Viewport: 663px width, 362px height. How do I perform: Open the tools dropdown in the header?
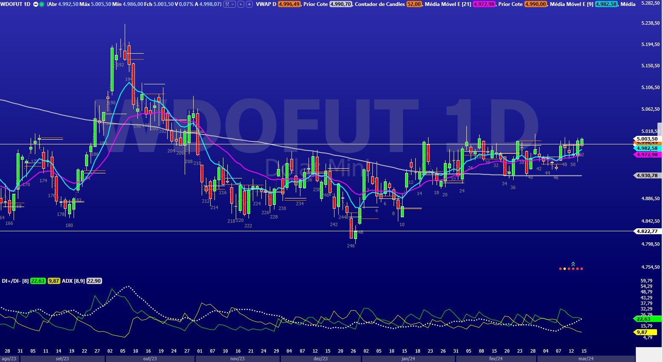point(229,4)
